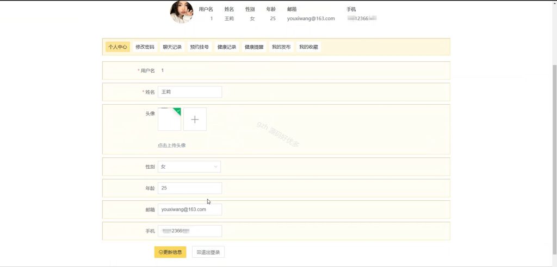Click the 手机 input field
The height and width of the screenshot is (267, 557).
[190, 231]
